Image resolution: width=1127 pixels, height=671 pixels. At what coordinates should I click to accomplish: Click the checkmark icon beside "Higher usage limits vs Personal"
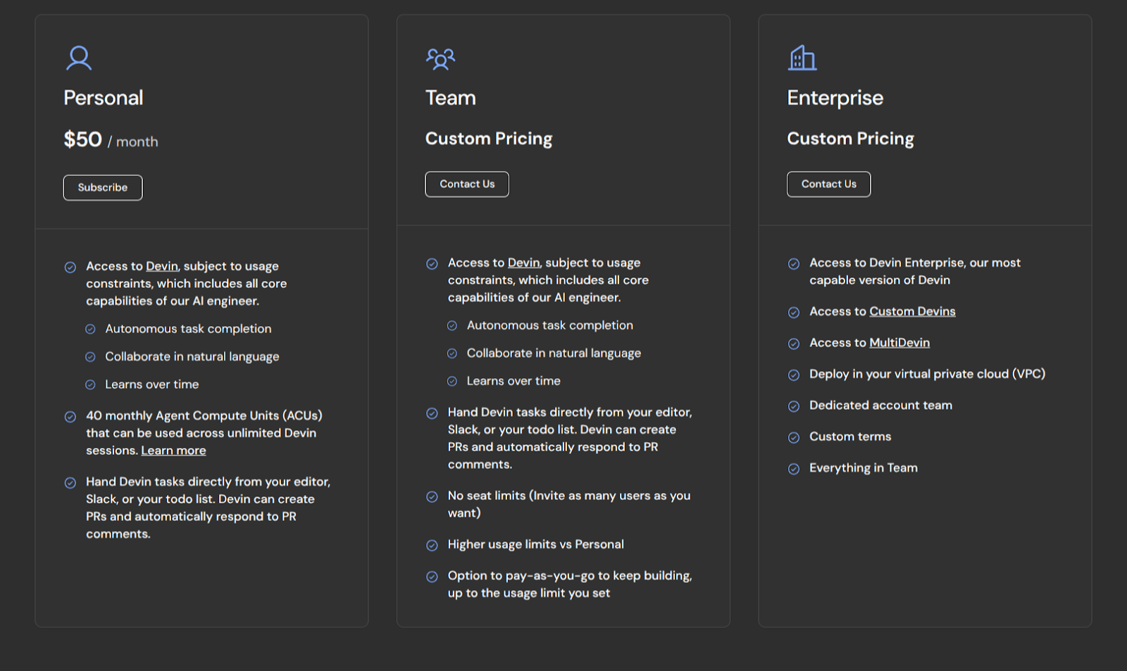432,546
